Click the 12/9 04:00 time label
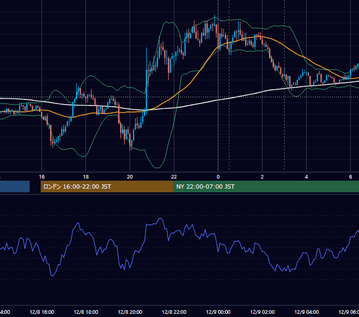359x317 pixels. point(306,312)
